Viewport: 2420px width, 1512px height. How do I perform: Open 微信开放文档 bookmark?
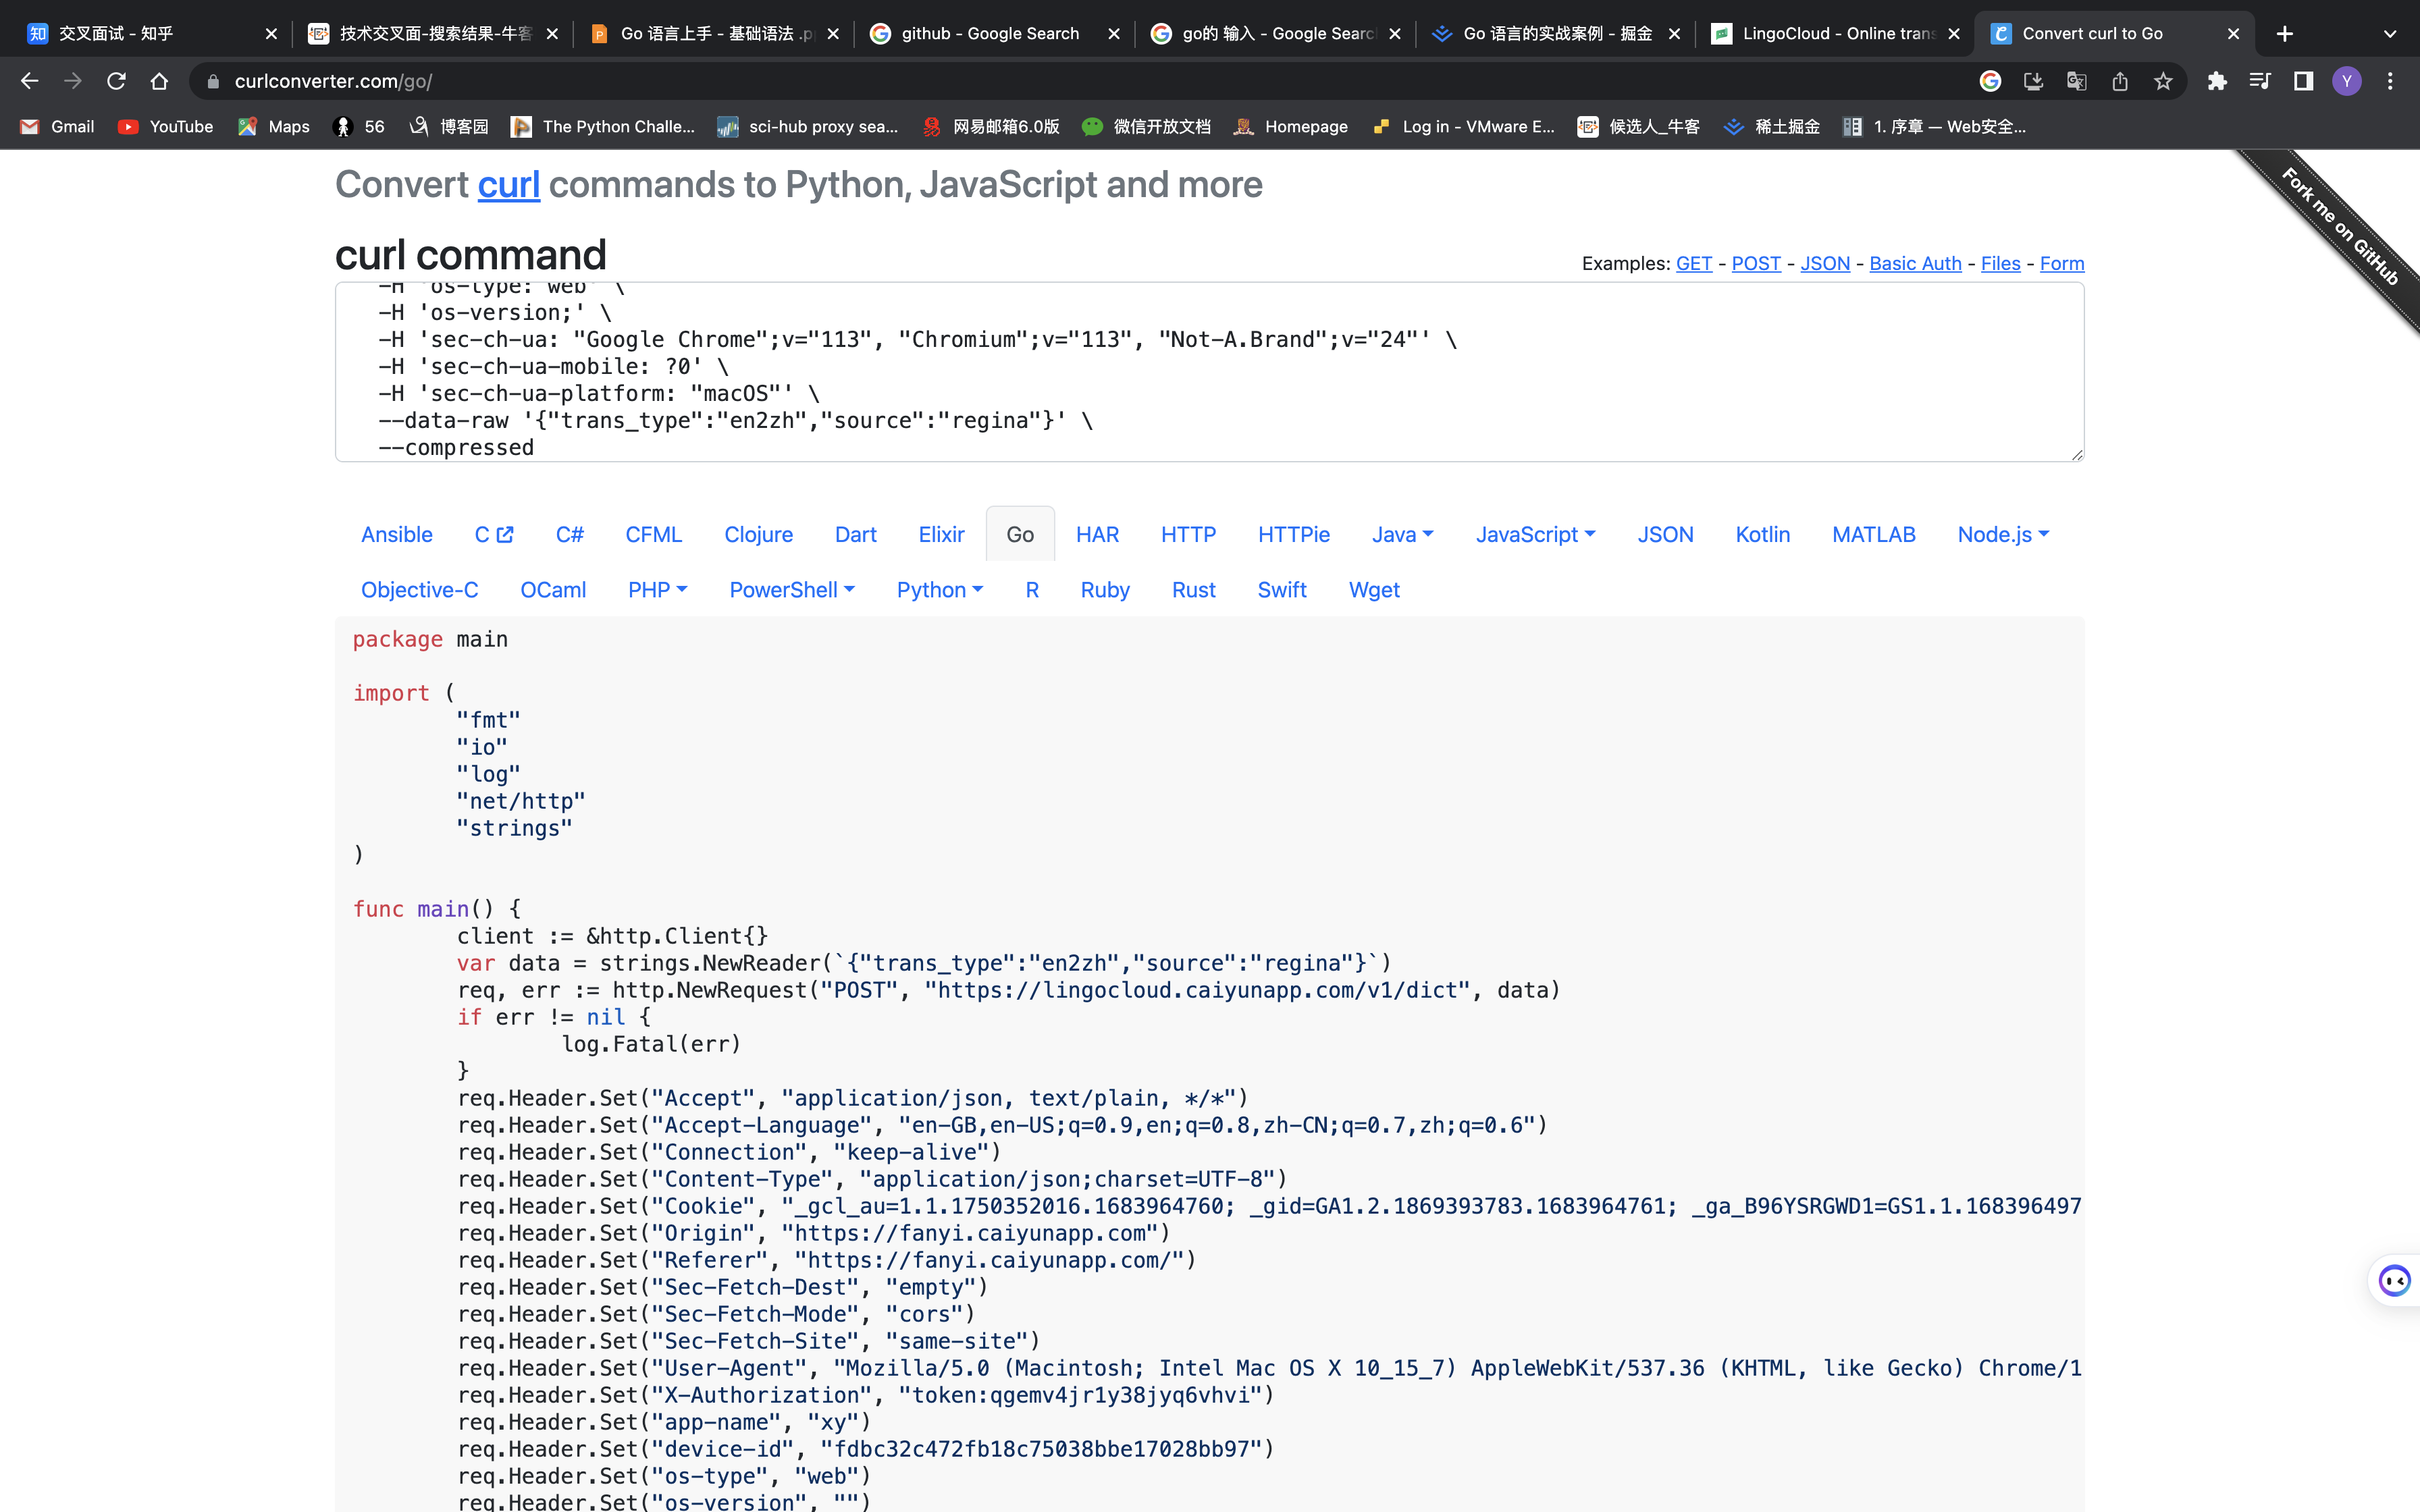point(1147,127)
